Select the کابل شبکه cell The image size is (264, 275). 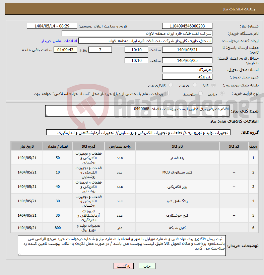point(177,228)
